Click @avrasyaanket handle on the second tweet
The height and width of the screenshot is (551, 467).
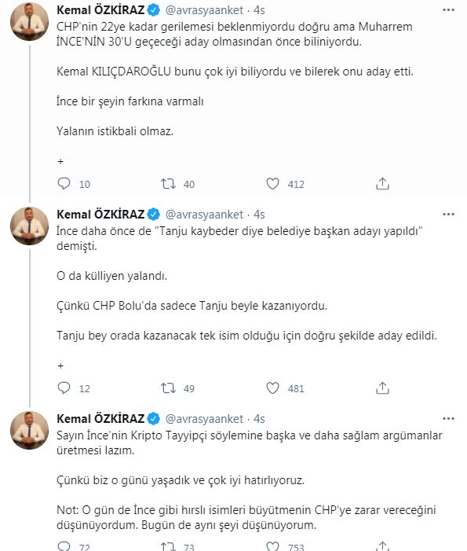(x=204, y=215)
